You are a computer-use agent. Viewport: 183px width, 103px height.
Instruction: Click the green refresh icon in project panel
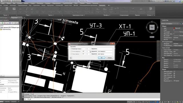coord(2,23)
